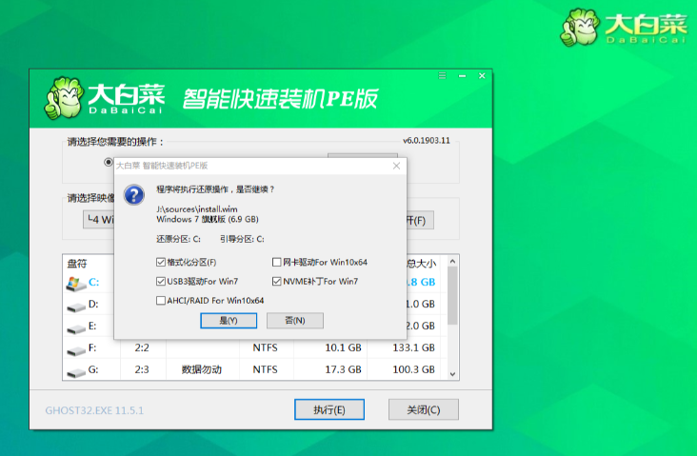697x456 pixels.
Task: Enable AHCI/RAID For Win10x64 checkbox
Action: [x=161, y=301]
